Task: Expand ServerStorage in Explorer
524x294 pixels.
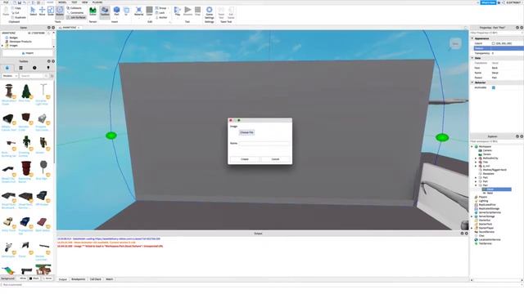Action: click(x=472, y=216)
